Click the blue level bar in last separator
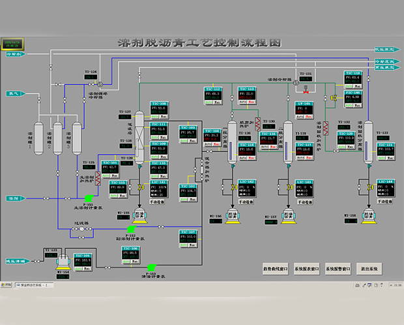Image resolution: width=404 pixels, height=325 pixels. 366,151
